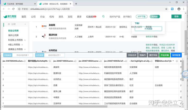Click the 预操作 button
Screen dimensions: 188x110
pyautogui.click(x=143, y=55)
